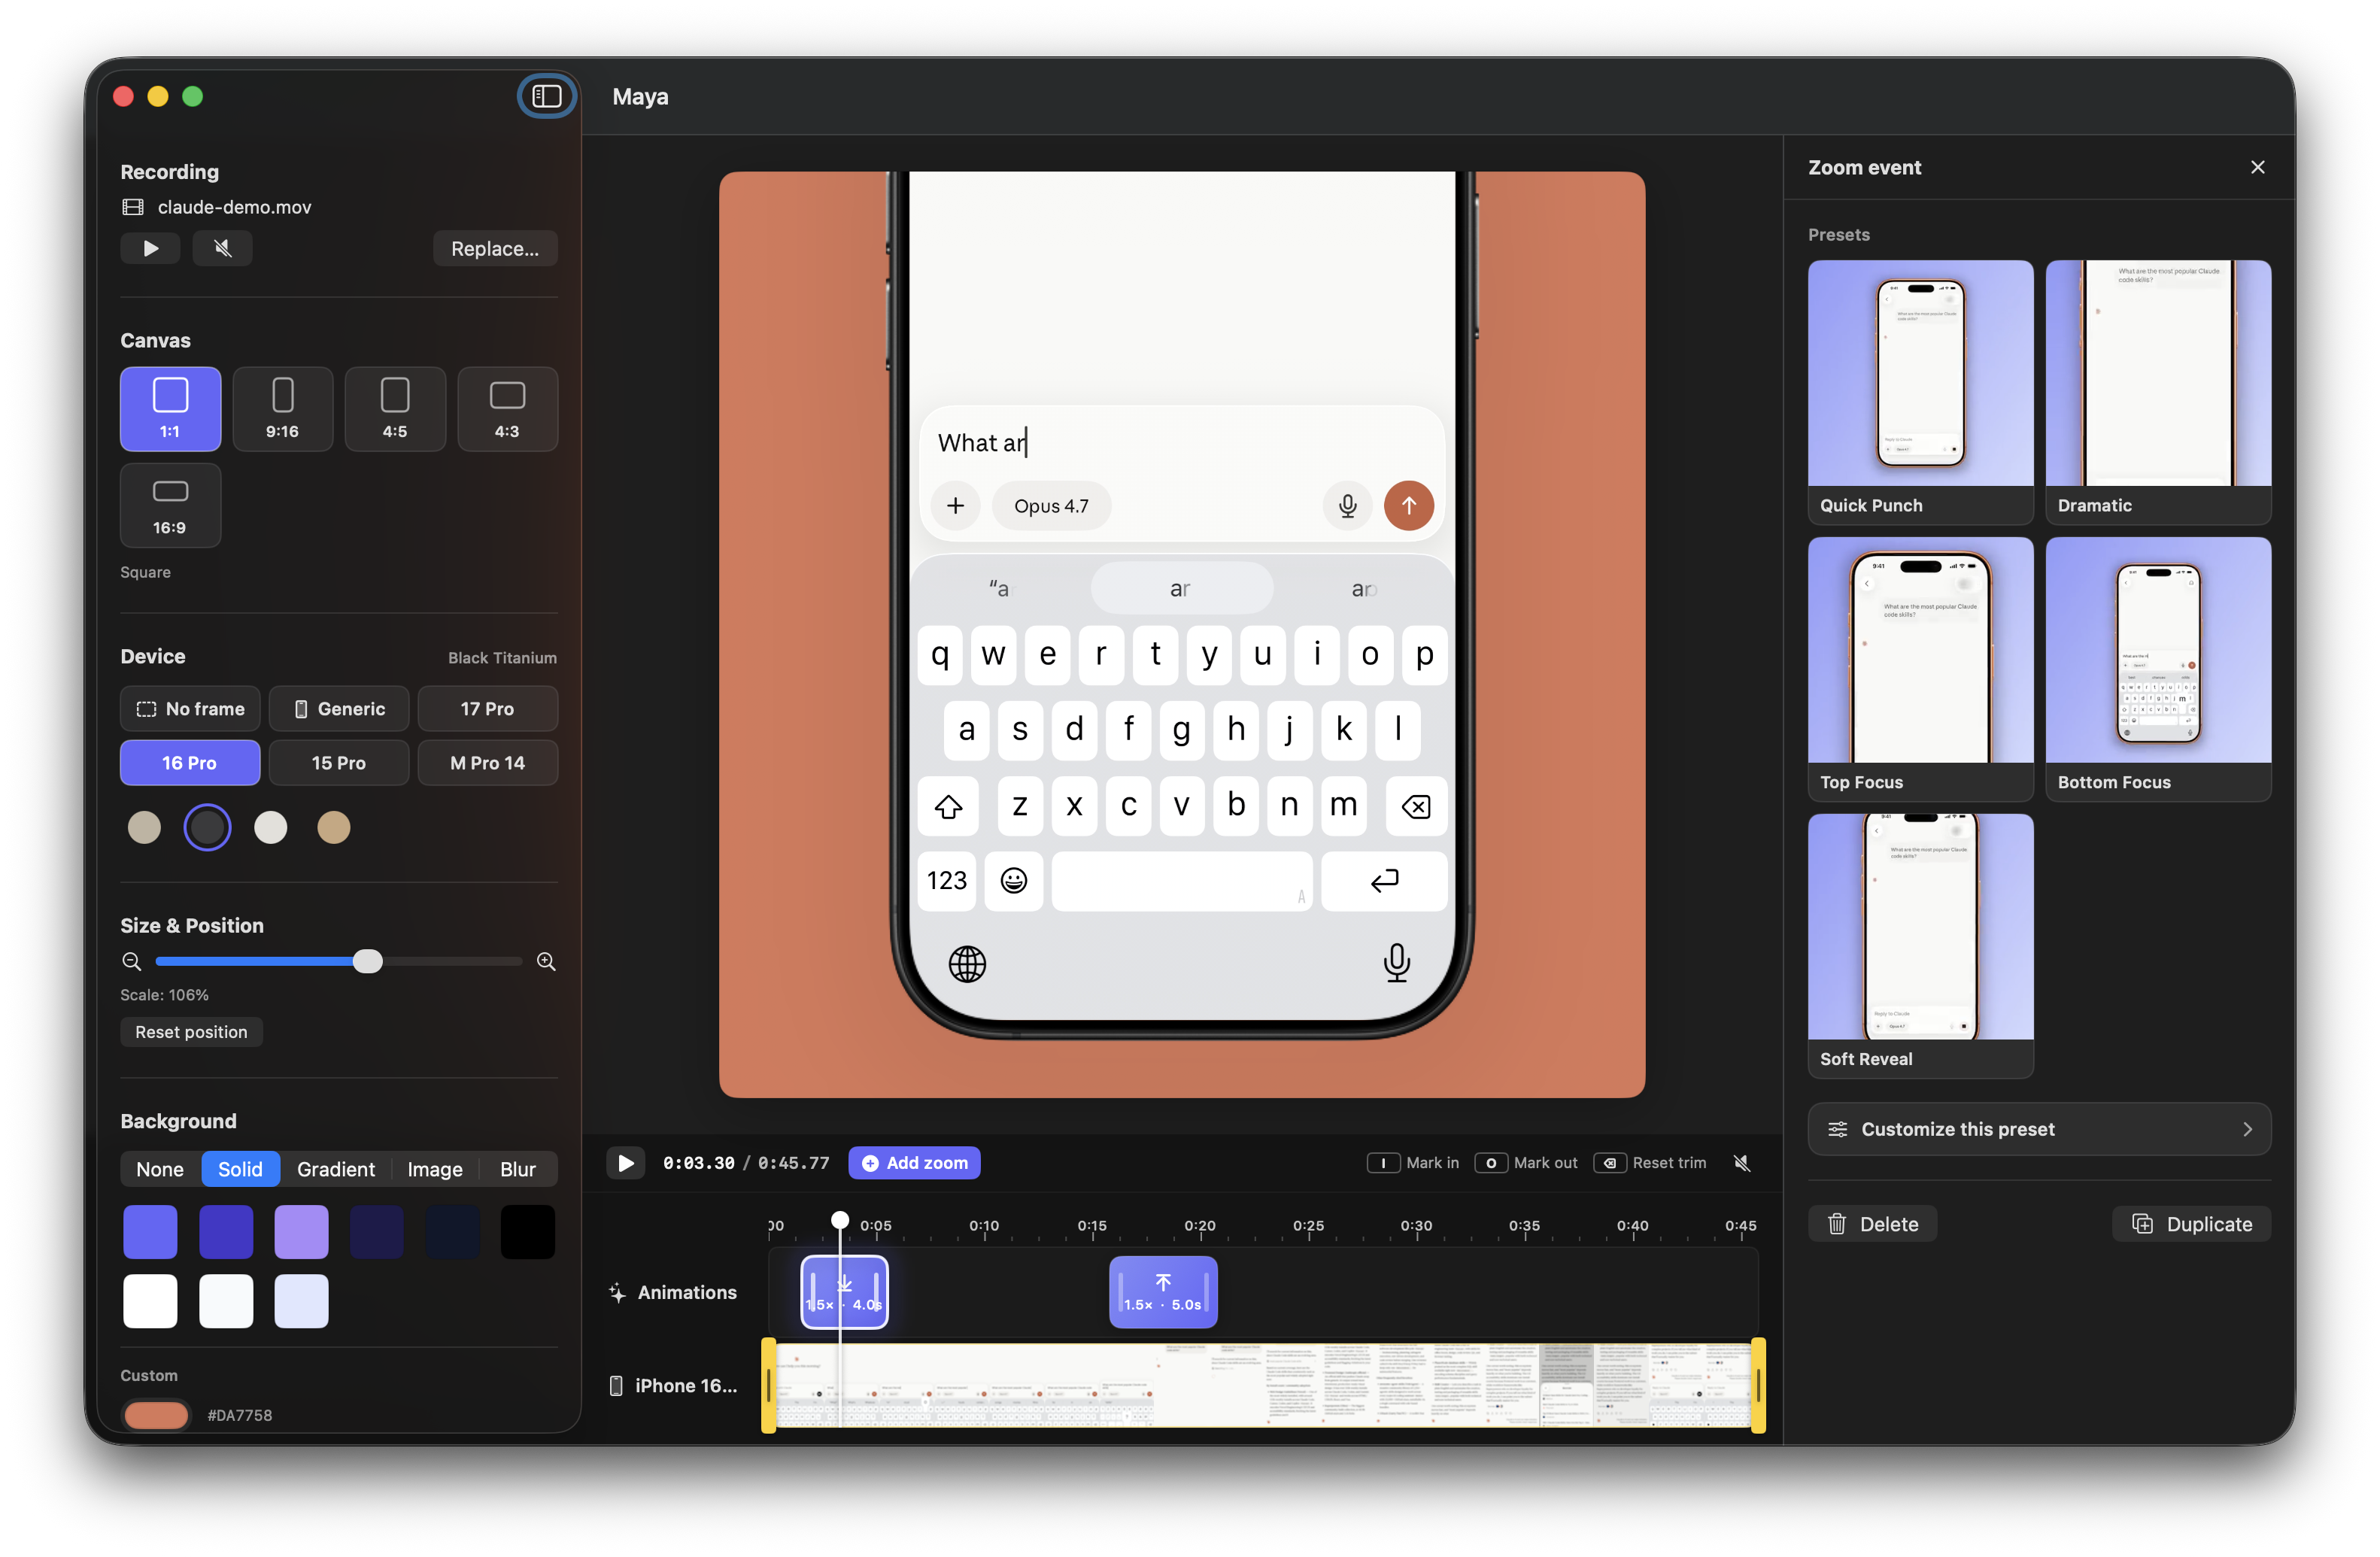Apply the Dramatic preset
Screen dimensions: 2380x1557
pos(2158,392)
